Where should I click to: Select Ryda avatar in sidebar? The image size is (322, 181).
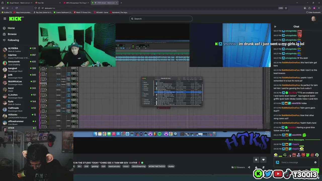5,103
